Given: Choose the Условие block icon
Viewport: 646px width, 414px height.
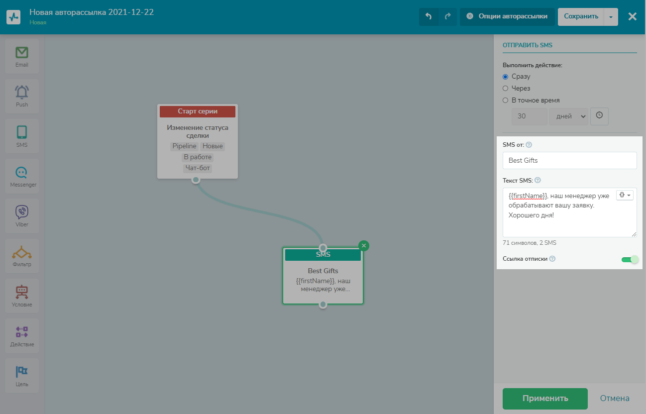Looking at the screenshot, I should pos(21,293).
